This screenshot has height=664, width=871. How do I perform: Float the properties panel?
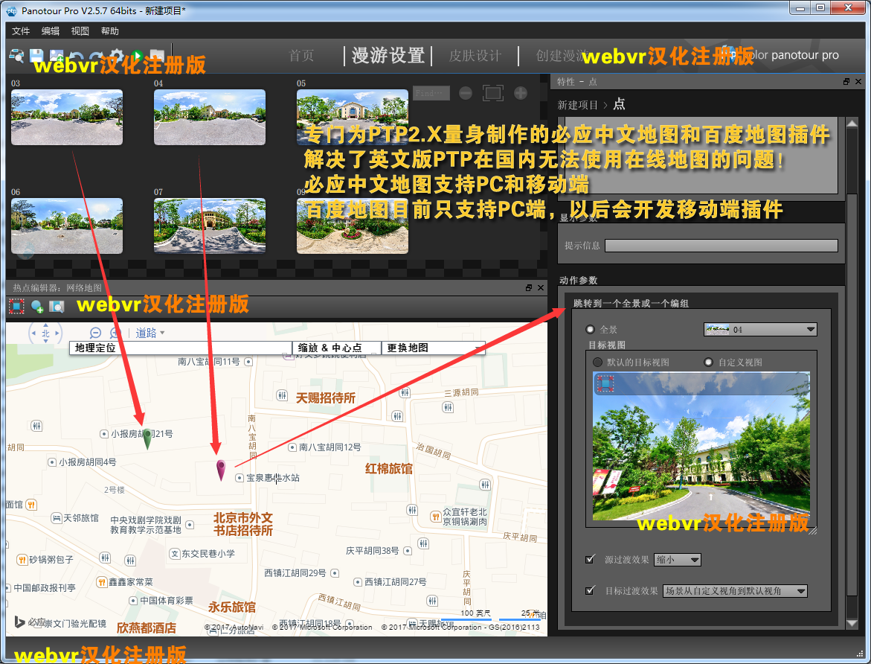846,82
